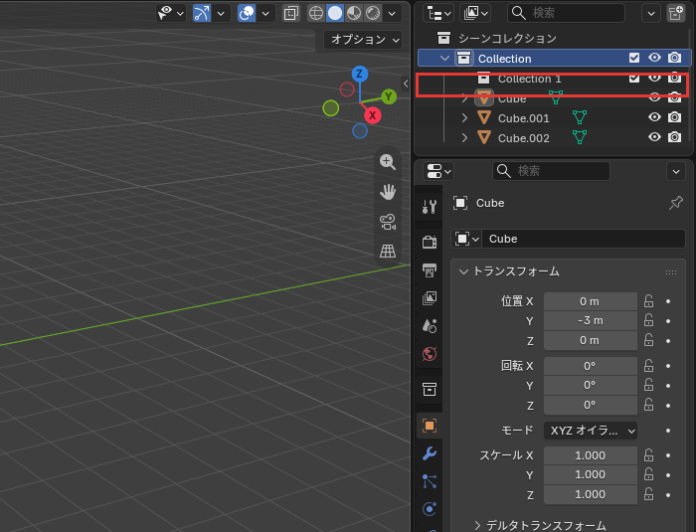Open outliner display mode dropdown
Viewport: 696px width, 532px height.
pyautogui.click(x=475, y=13)
